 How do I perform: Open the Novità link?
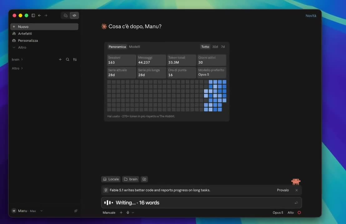pyautogui.click(x=311, y=16)
